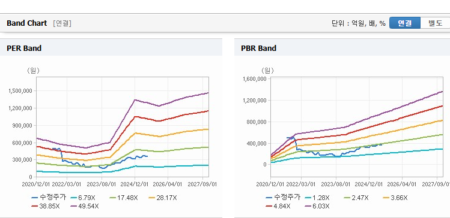Click the 1,200,000 axis label in PER chart
Viewport: 450px width, 218px height.
[20, 108]
